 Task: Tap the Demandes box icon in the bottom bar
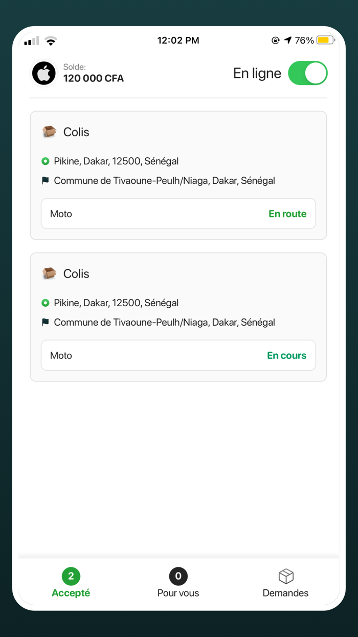pos(285,576)
